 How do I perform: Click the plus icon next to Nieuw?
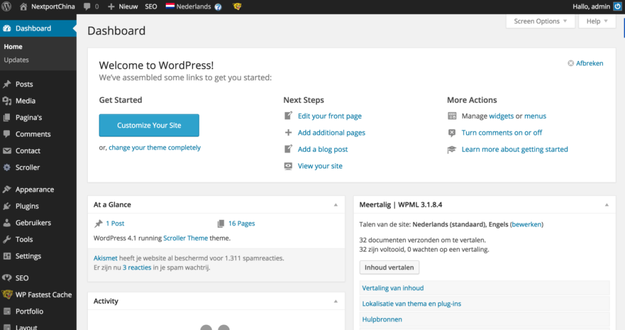(111, 7)
